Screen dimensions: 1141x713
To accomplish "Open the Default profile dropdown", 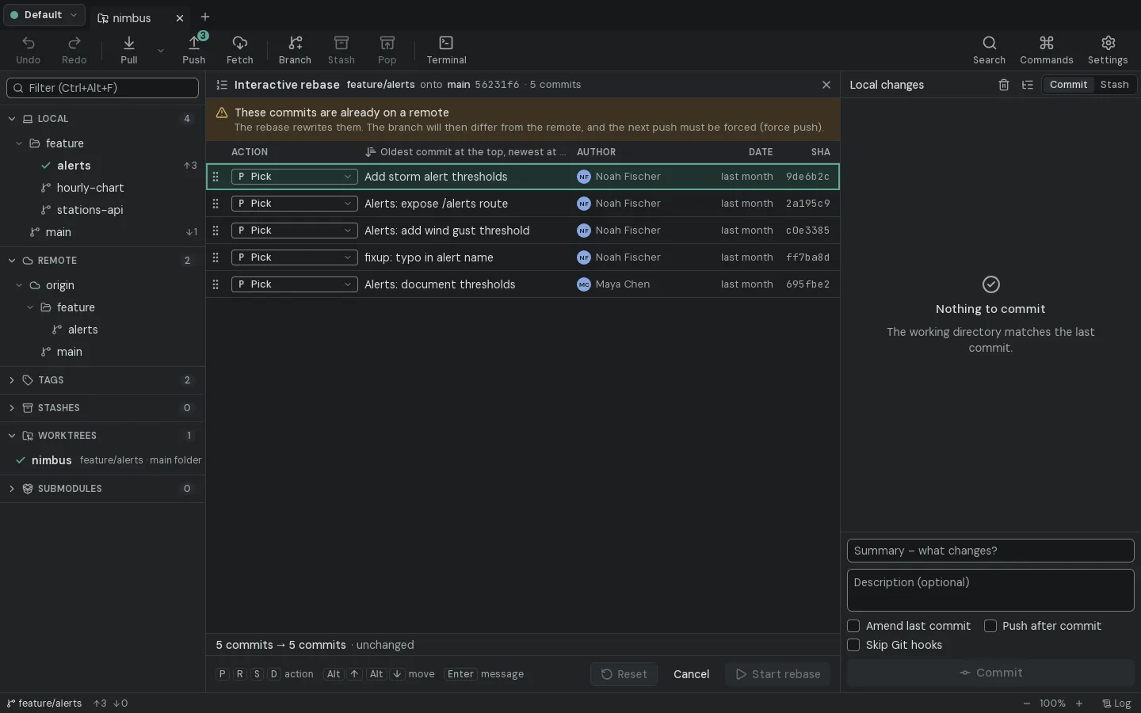I will pyautogui.click(x=44, y=15).
